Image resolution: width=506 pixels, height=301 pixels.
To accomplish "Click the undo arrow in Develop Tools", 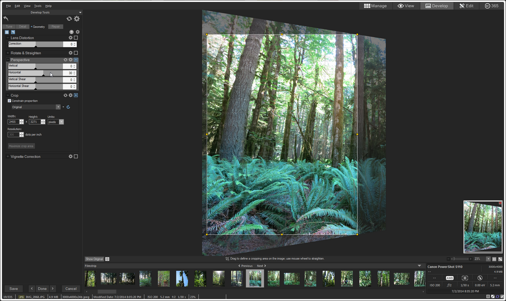I will click(x=6, y=19).
